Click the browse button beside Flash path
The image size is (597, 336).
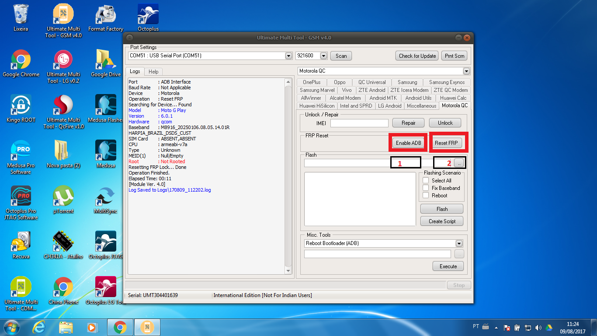[459, 163]
